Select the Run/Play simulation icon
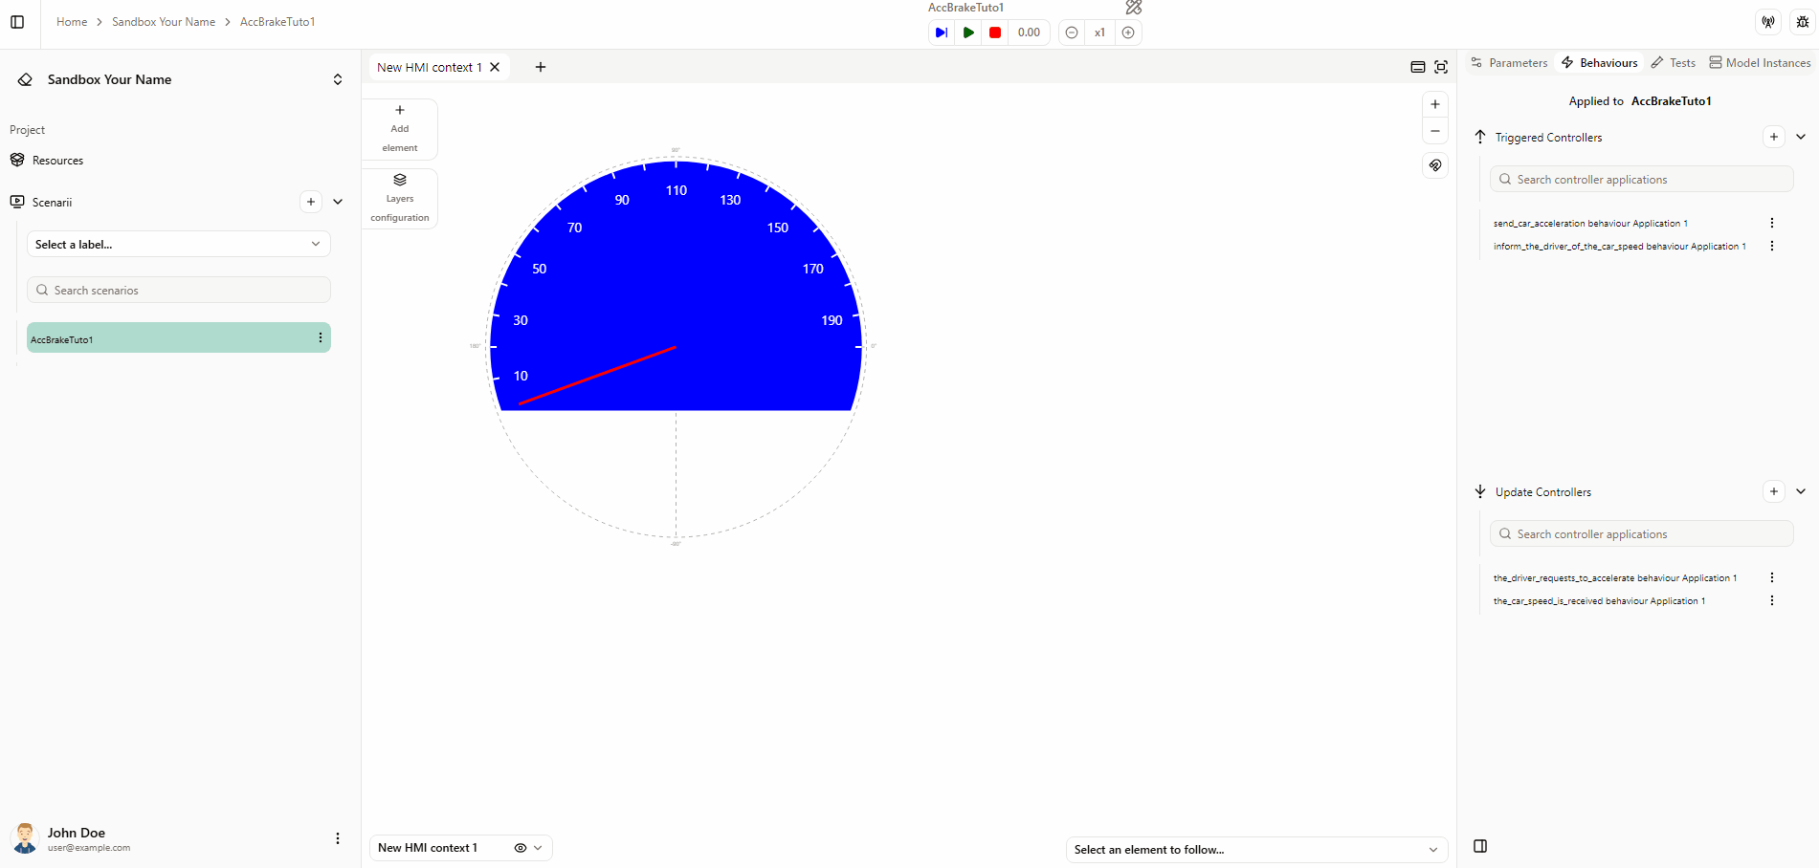Viewport: 1819px width, 868px height. click(967, 32)
